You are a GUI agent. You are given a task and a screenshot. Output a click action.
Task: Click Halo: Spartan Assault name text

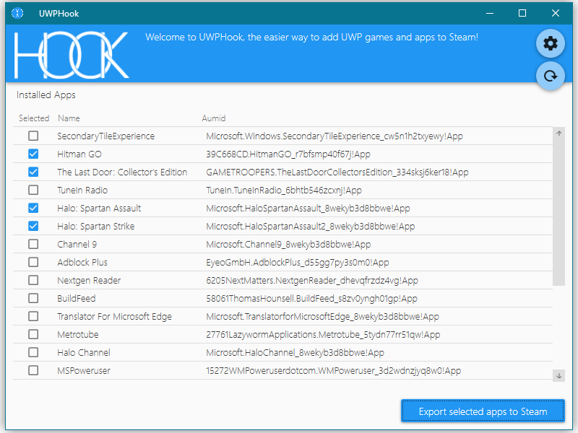(x=99, y=209)
